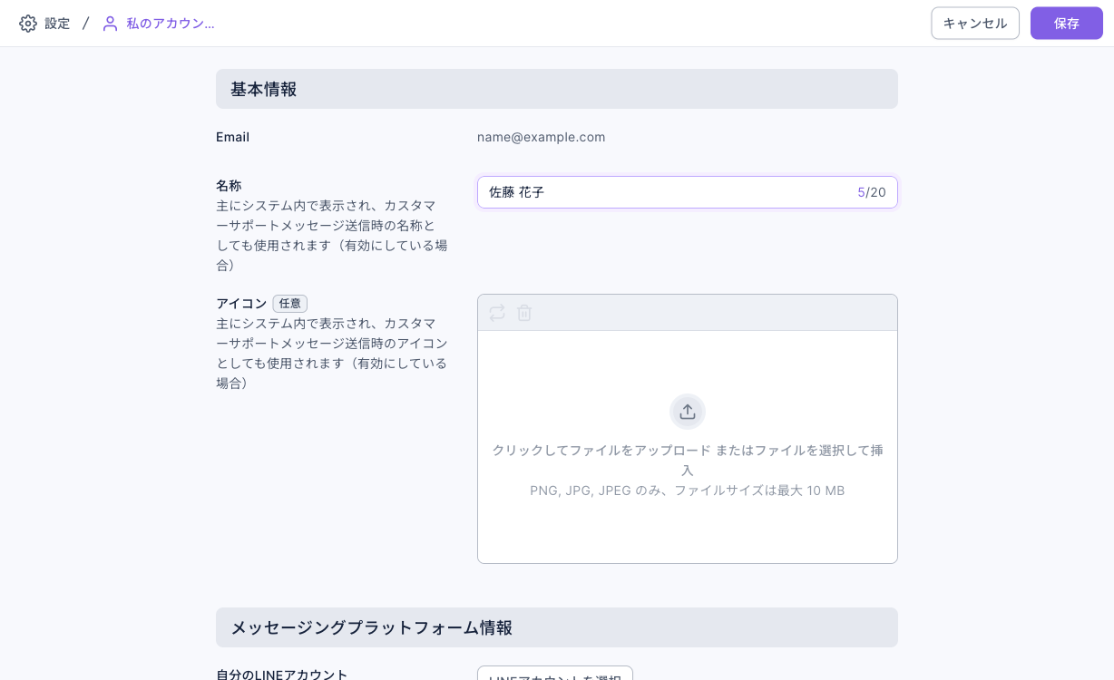The width and height of the screenshot is (1114, 680).
Task: Click the email value name@example.com
Action: tap(541, 137)
